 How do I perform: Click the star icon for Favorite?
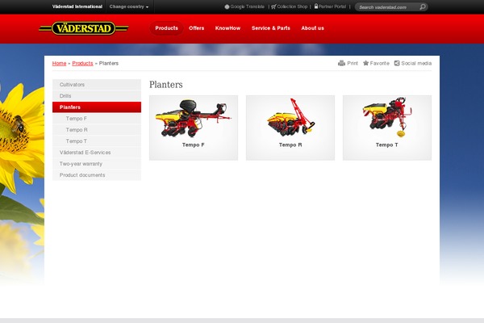pyautogui.click(x=365, y=63)
